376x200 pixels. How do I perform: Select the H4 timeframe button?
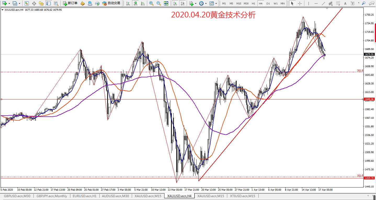pos(261,3)
